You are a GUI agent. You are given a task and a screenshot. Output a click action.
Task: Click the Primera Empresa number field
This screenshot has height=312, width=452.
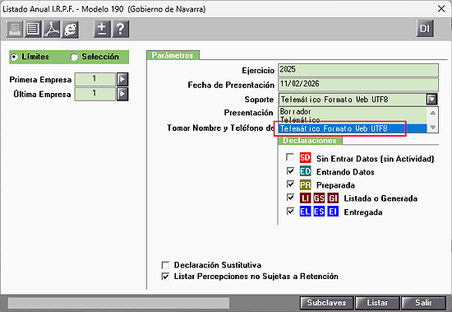95,79
